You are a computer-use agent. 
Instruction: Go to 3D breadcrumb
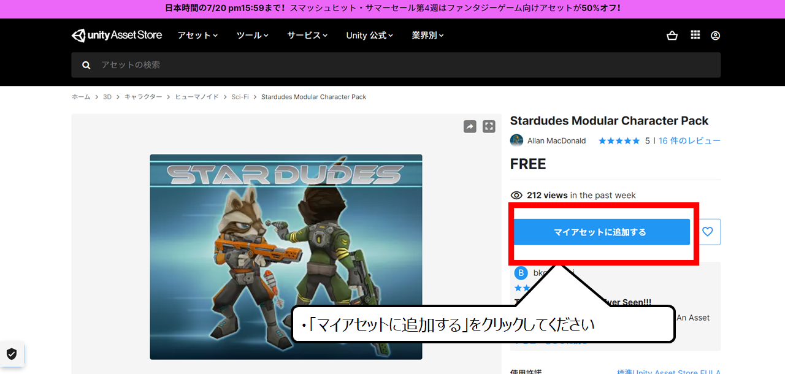coord(107,97)
